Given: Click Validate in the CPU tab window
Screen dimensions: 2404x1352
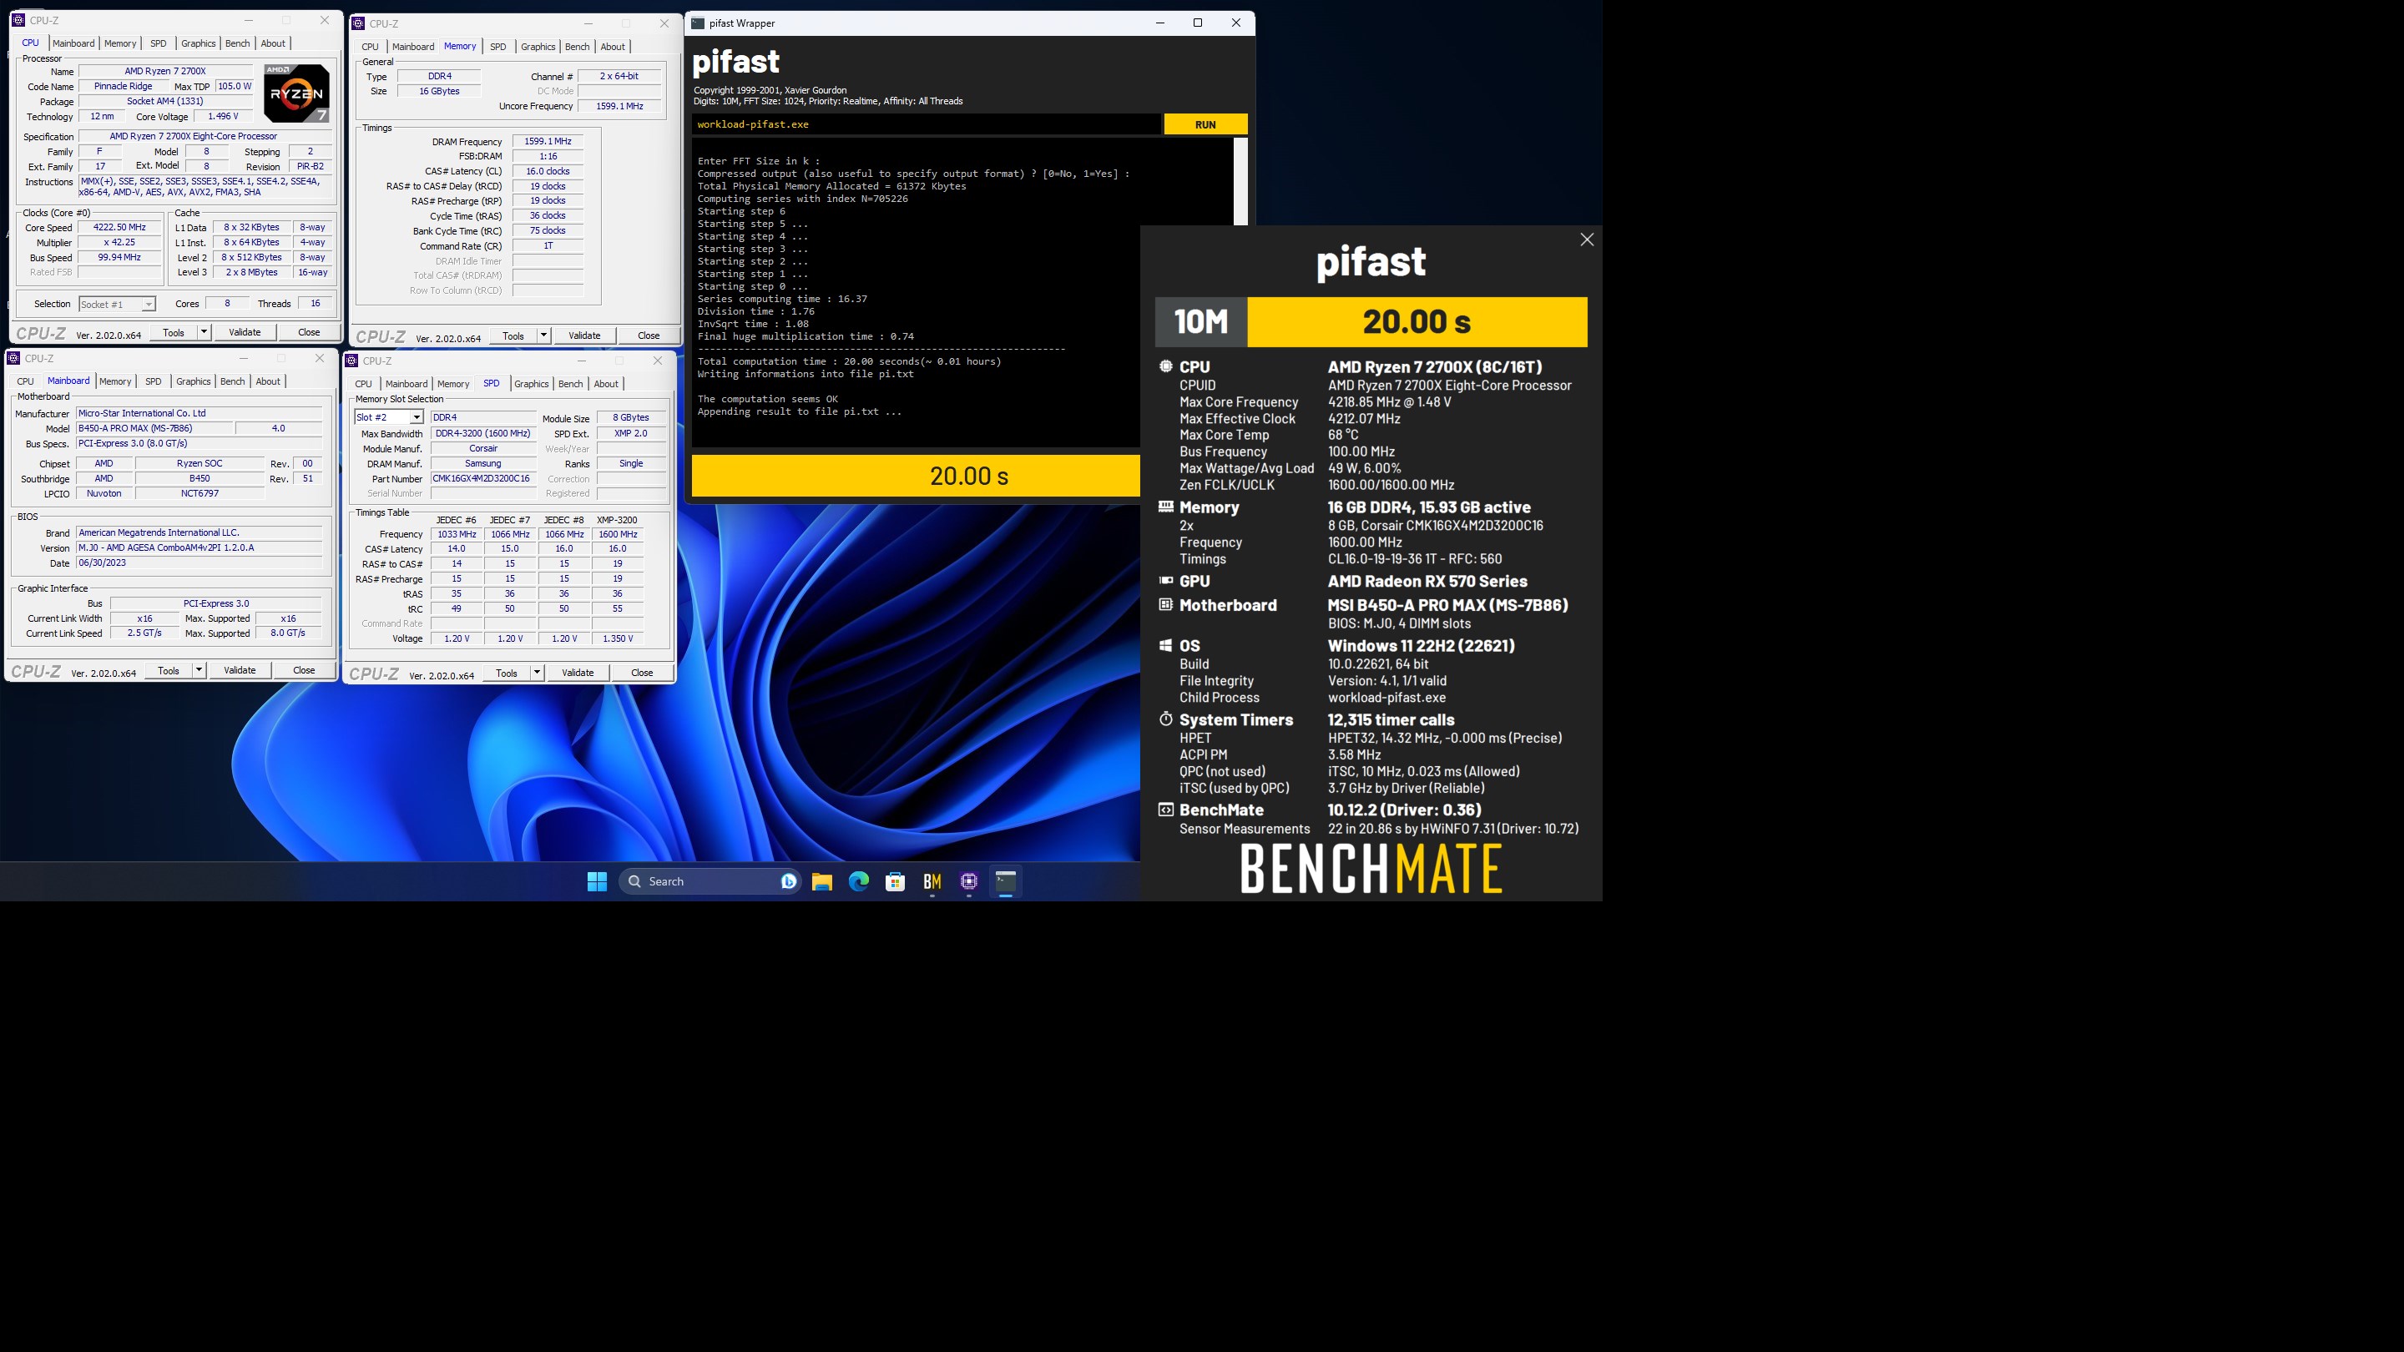Looking at the screenshot, I should click(245, 332).
